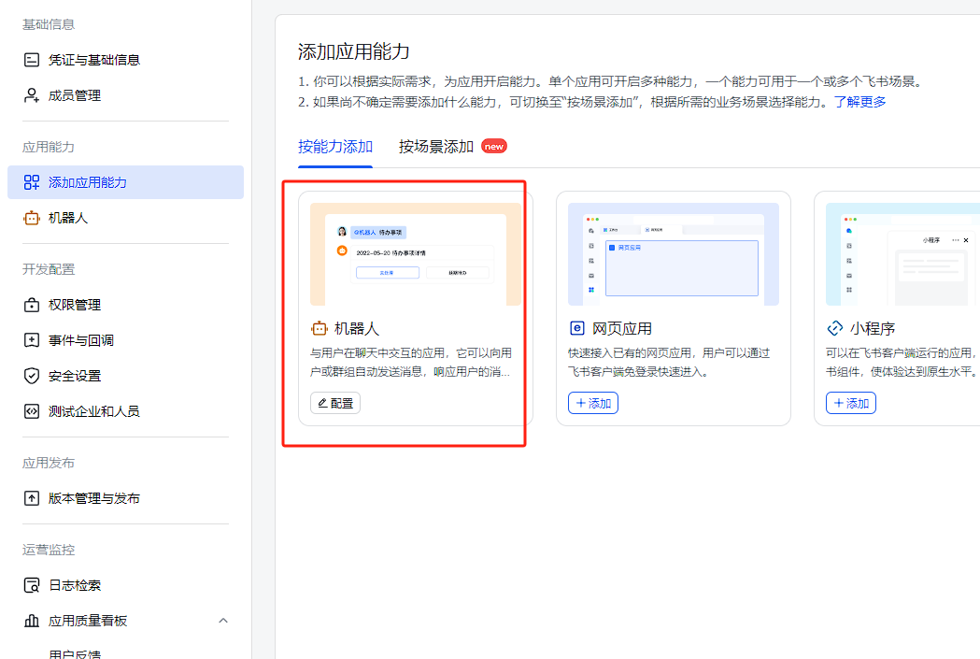Click the 配置 button on 机器人 card
The width and height of the screenshot is (980, 659).
click(x=335, y=403)
